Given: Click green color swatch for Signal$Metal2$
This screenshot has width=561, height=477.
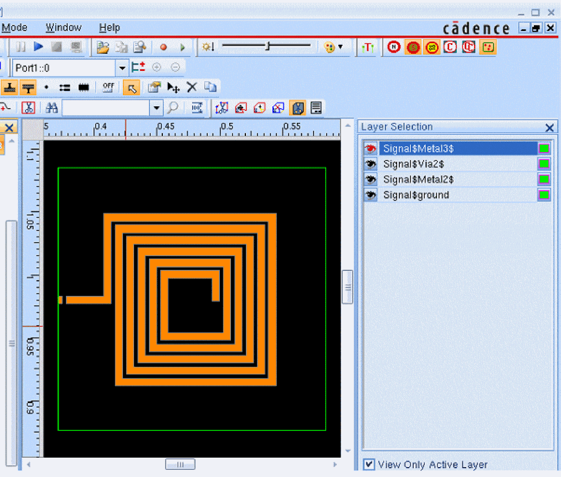Looking at the screenshot, I should pos(544,179).
